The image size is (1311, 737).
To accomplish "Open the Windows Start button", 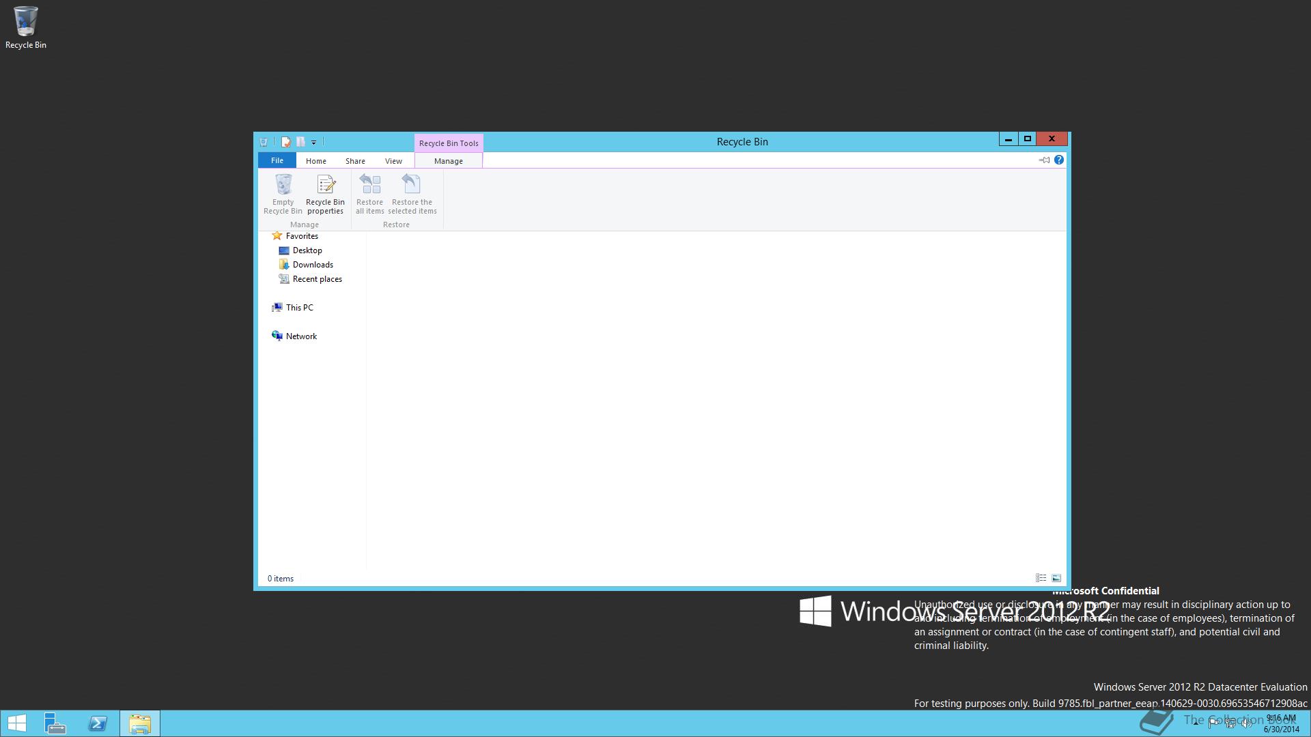I will click(17, 723).
